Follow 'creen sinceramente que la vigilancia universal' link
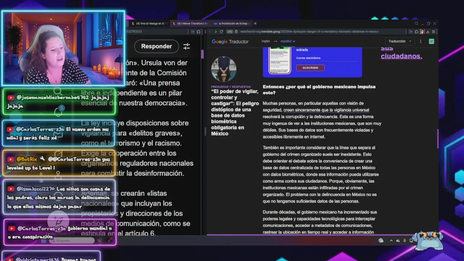The height and width of the screenshot is (261, 464). [326, 110]
